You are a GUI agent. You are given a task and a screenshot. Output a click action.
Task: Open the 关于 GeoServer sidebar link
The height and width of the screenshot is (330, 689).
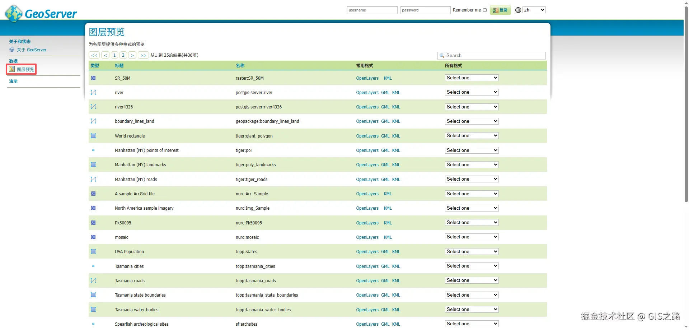32,50
